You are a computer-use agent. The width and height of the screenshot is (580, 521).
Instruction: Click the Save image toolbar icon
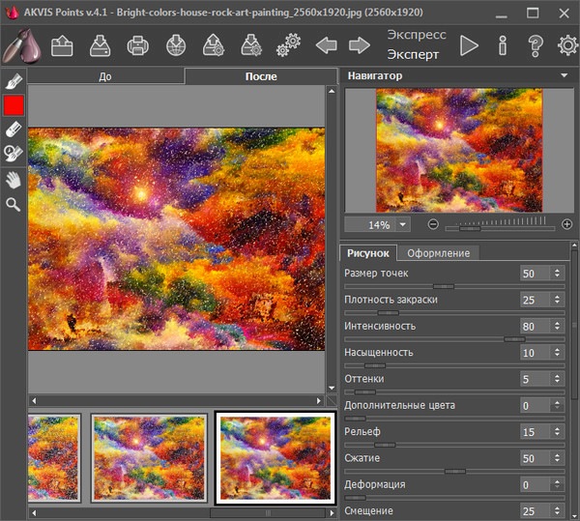point(100,45)
